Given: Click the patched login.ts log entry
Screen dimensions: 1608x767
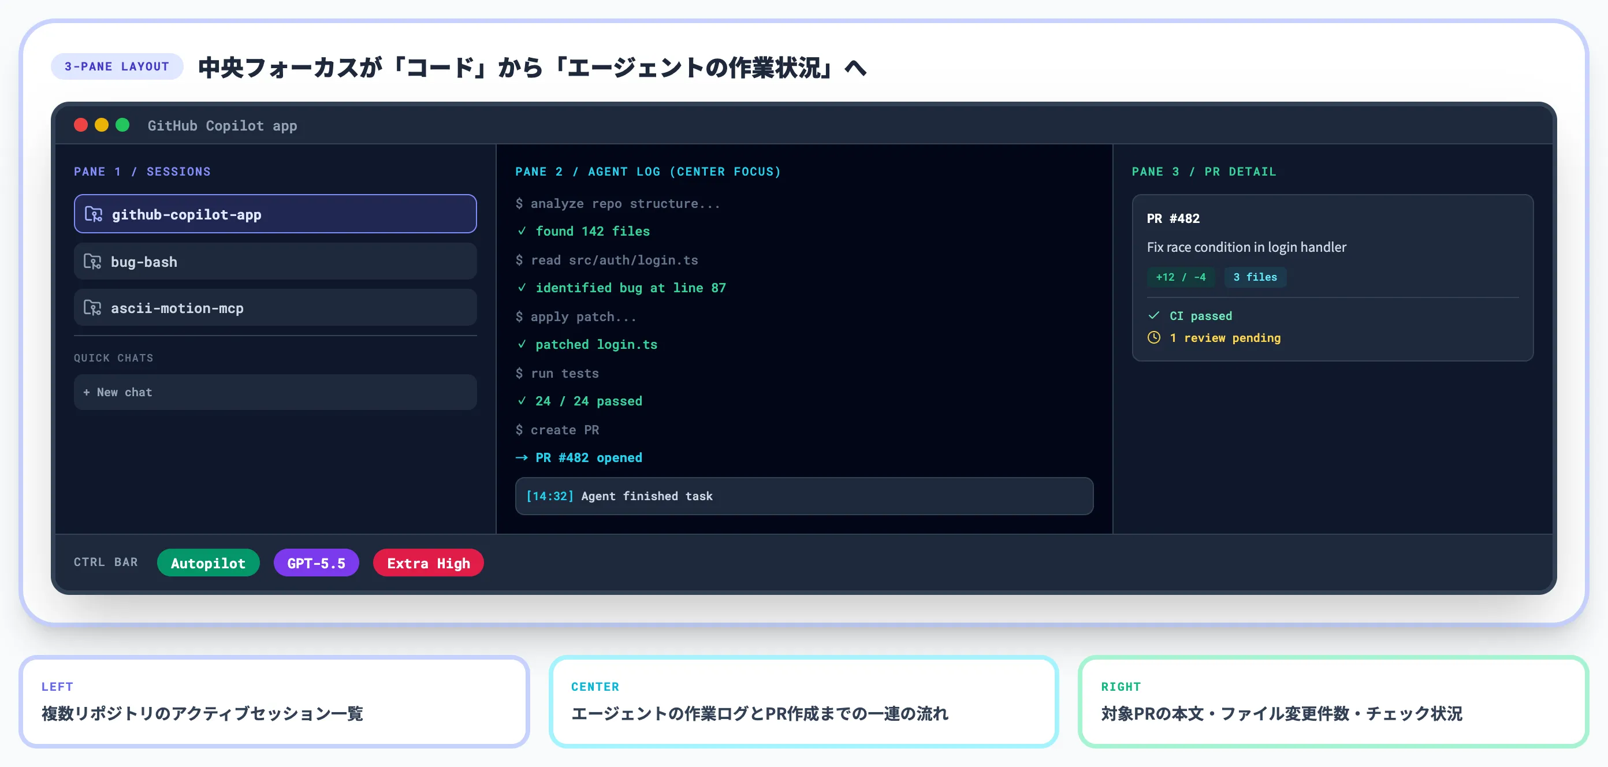Looking at the screenshot, I should tap(596, 344).
